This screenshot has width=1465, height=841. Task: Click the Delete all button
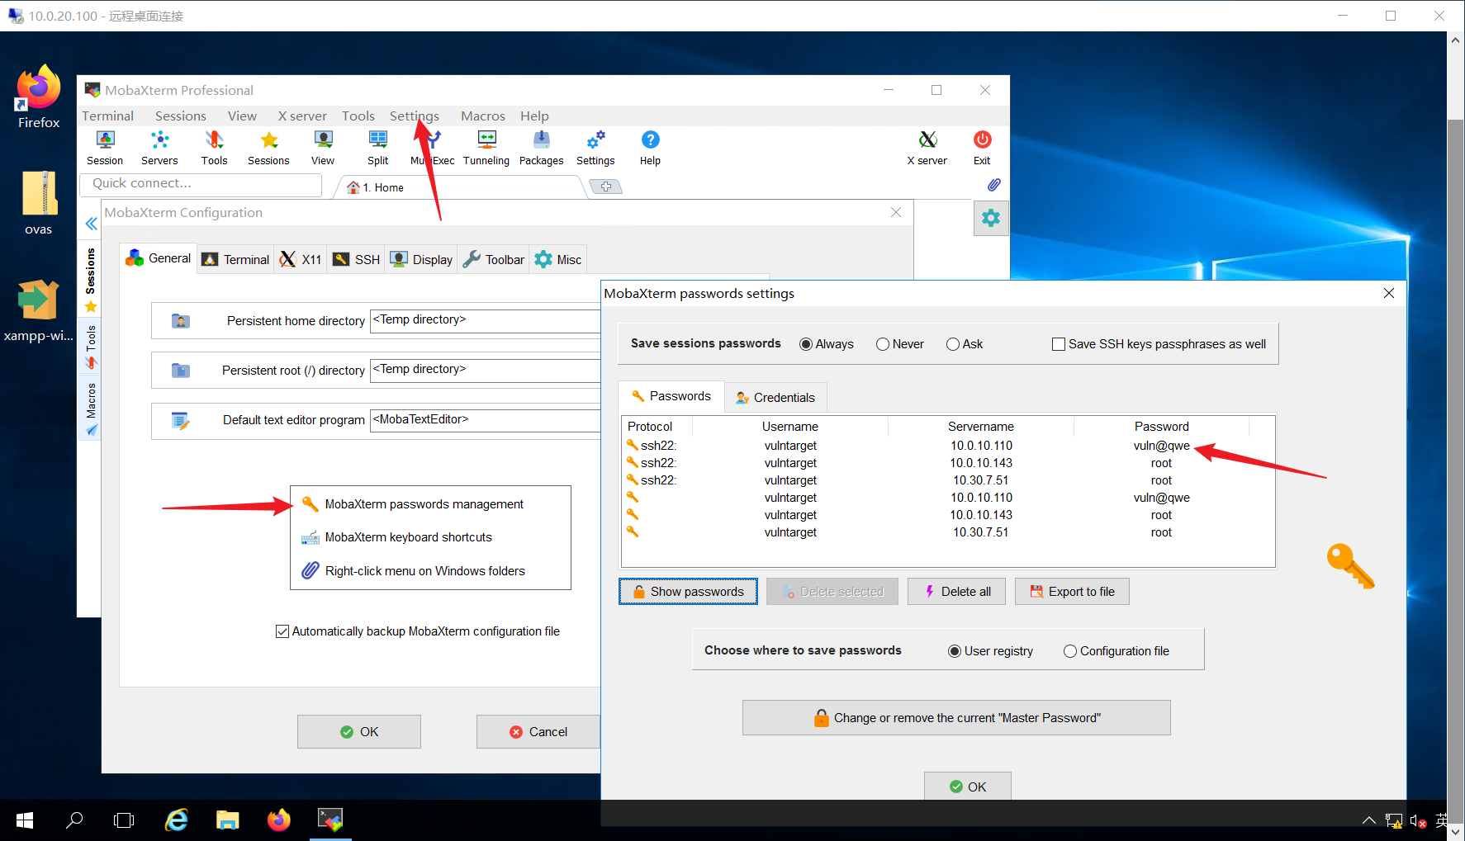[x=956, y=592]
